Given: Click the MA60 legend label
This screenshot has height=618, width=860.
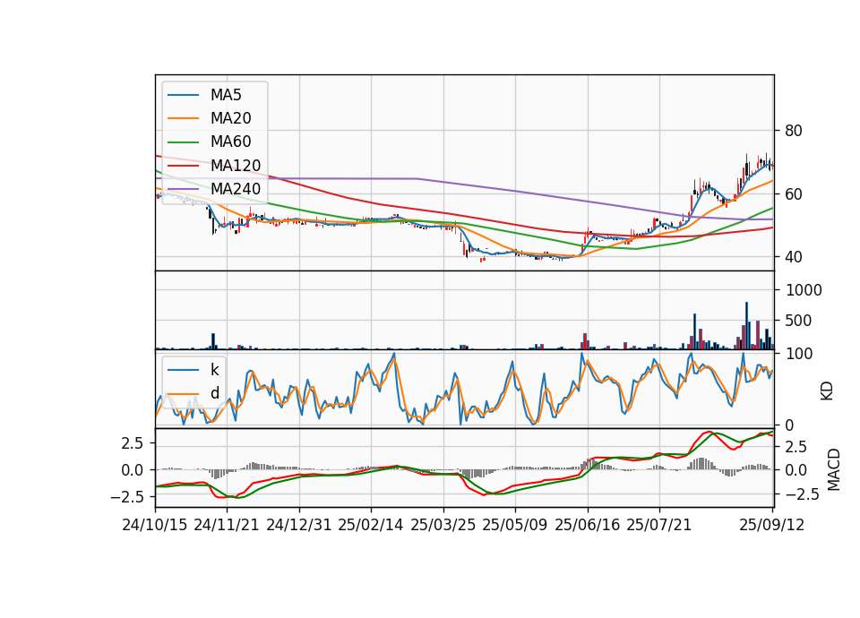Looking at the screenshot, I should pos(230,142).
